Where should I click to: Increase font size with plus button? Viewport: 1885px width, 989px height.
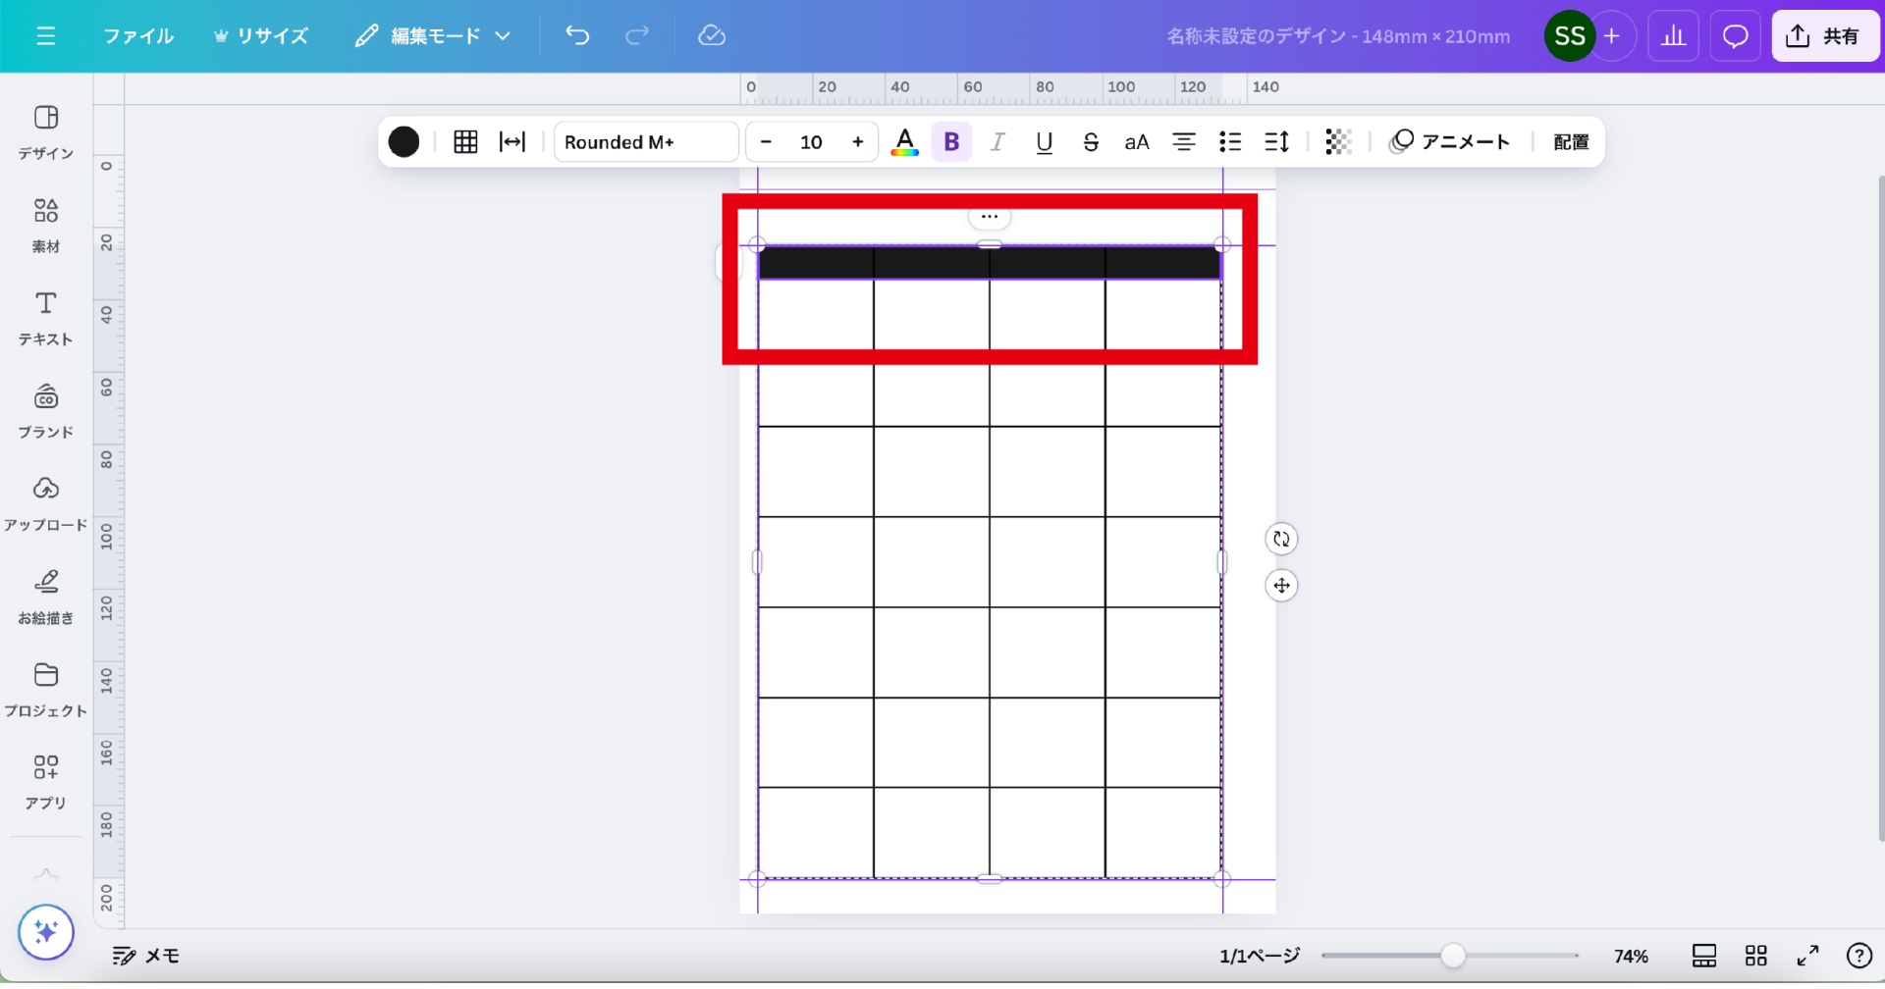858,142
